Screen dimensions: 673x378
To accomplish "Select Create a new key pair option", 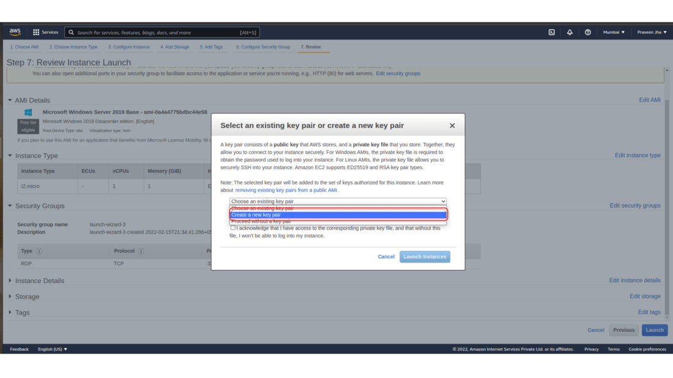I will [x=338, y=215].
